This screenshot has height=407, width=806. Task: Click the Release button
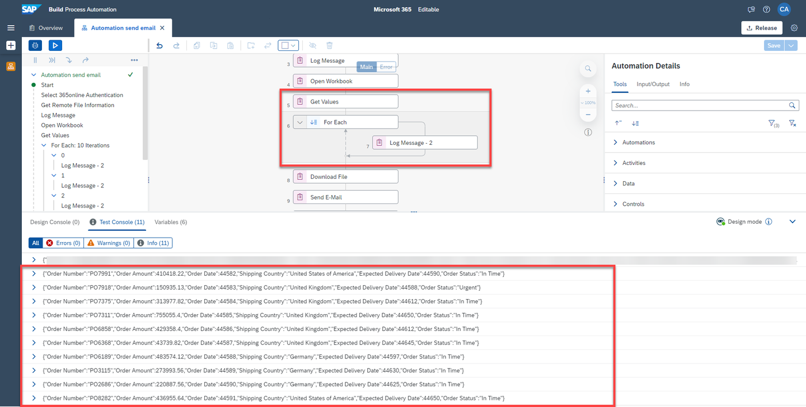762,28
